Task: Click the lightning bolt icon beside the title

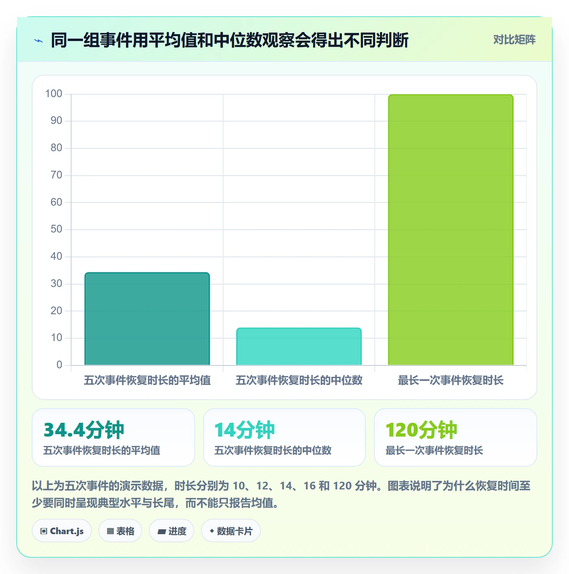Action: pyautogui.click(x=39, y=41)
